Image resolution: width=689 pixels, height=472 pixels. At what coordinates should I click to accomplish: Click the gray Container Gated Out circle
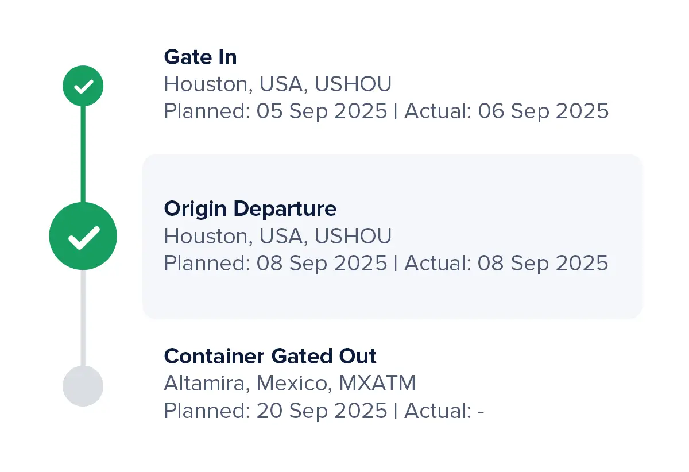point(83,386)
